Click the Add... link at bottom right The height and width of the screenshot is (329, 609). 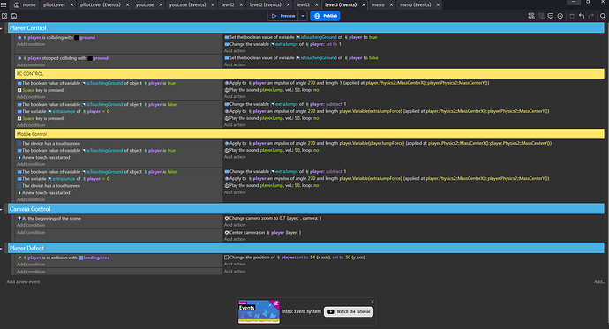[599, 282]
